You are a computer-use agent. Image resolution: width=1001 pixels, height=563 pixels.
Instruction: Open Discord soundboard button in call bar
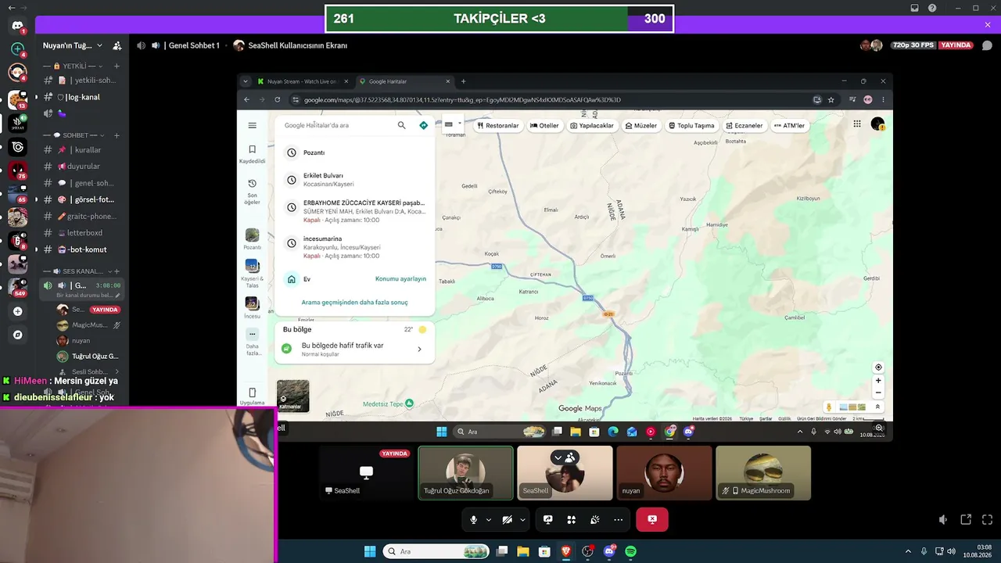(x=595, y=519)
